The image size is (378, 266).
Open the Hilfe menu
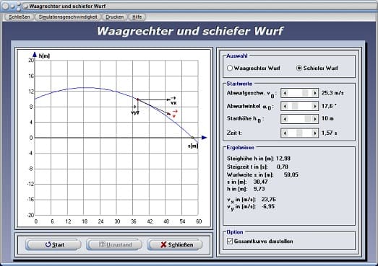tap(137, 17)
